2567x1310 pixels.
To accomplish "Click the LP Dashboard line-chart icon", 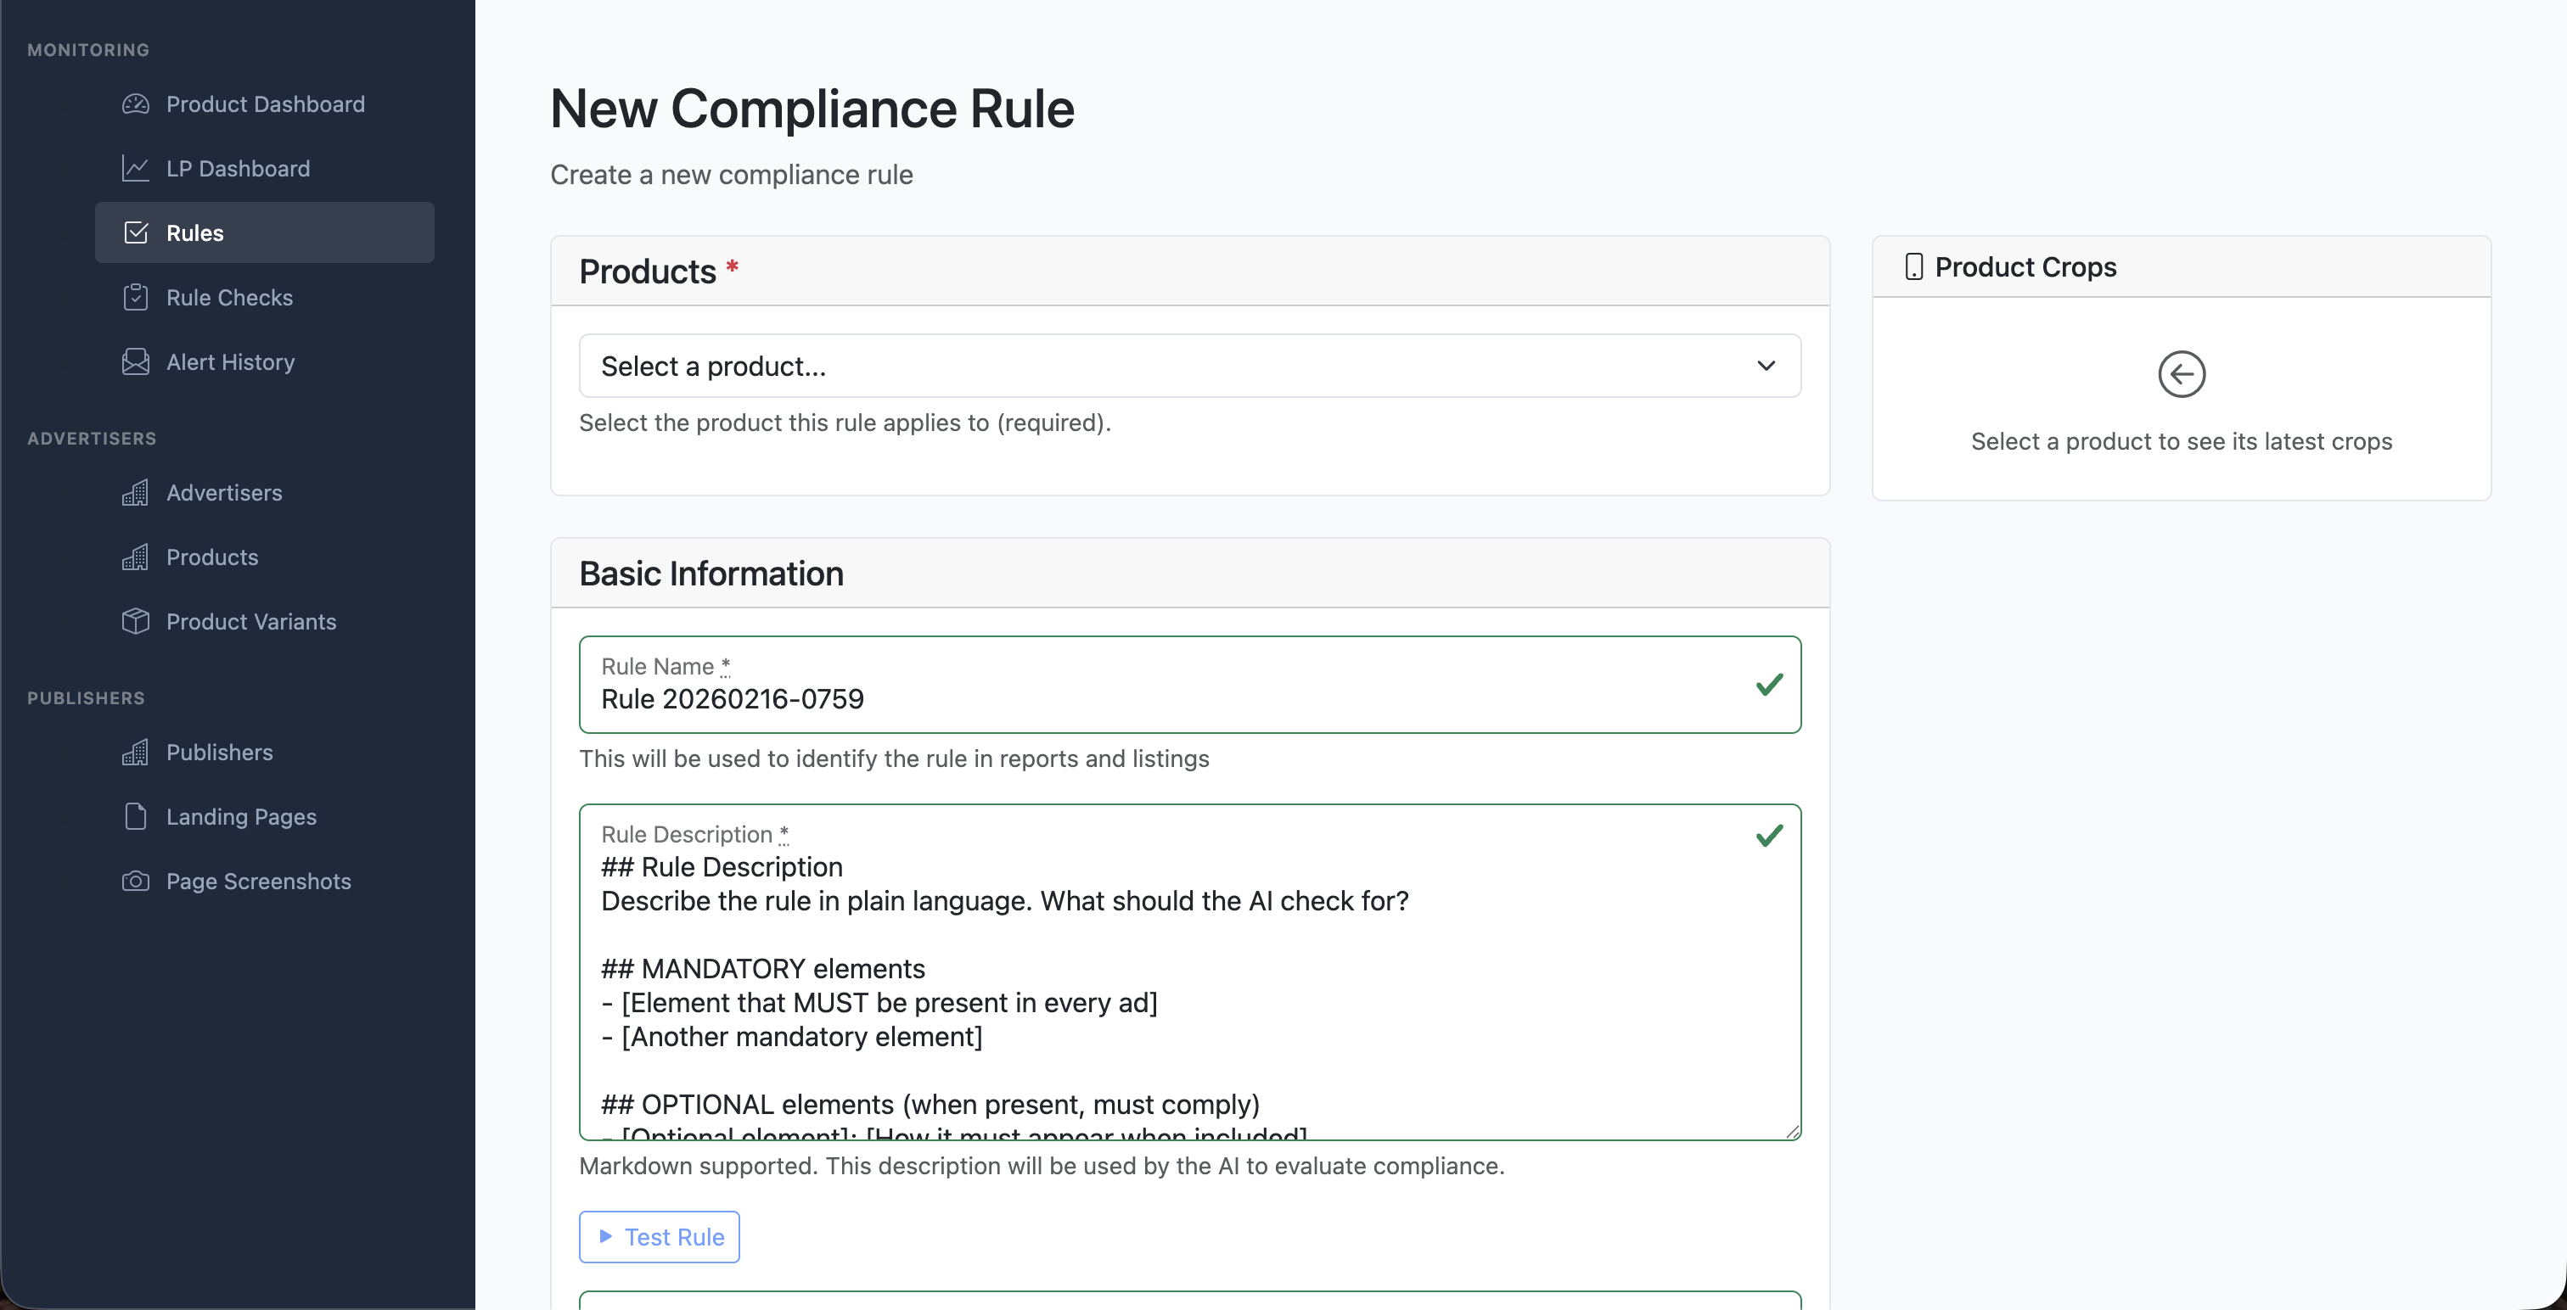I will [x=136, y=167].
